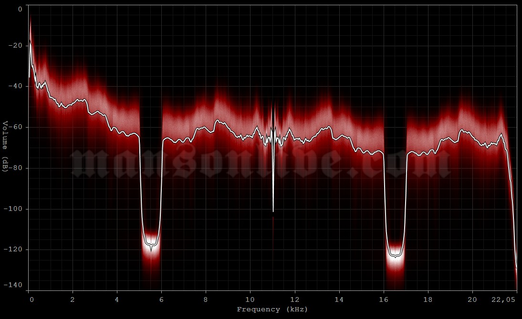
Task: Click the 0 kHz frequency tick label
Action: click(x=31, y=300)
